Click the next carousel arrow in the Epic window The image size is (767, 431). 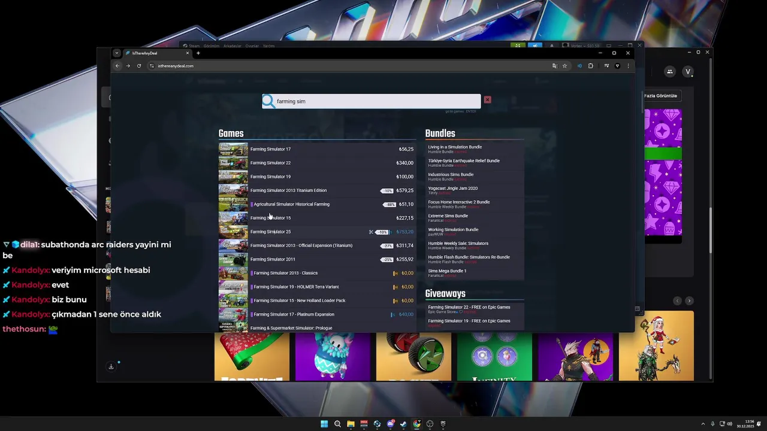[x=689, y=301]
